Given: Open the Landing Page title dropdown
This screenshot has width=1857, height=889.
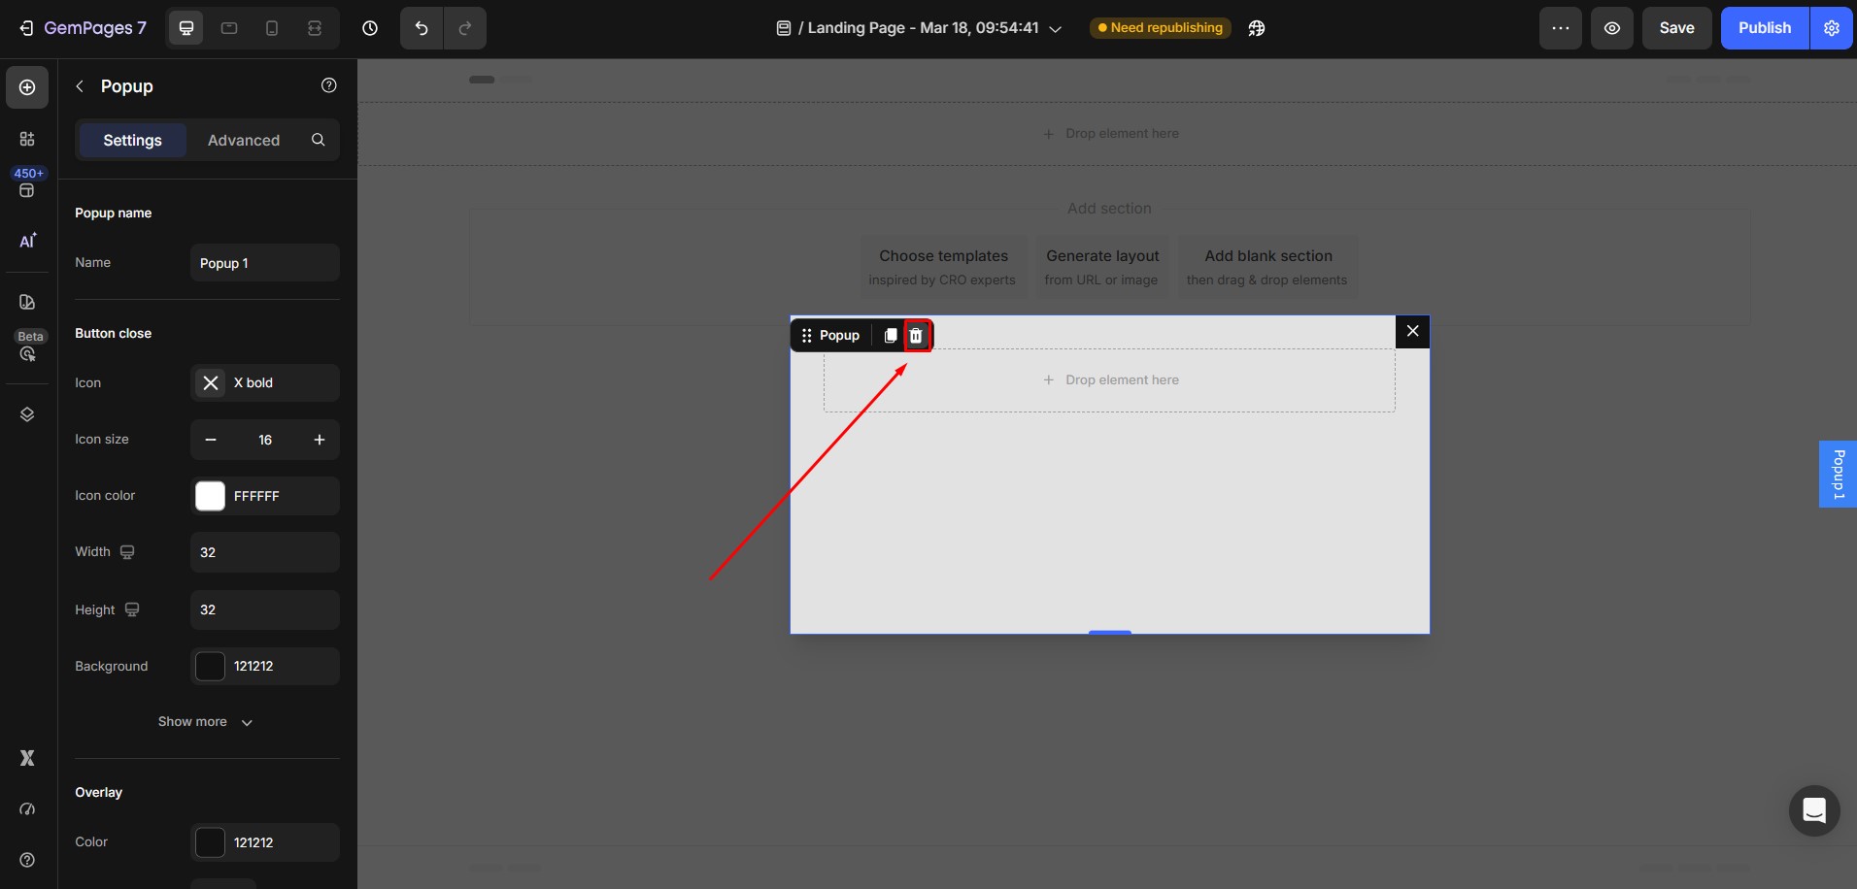Looking at the screenshot, I should pyautogui.click(x=1057, y=28).
